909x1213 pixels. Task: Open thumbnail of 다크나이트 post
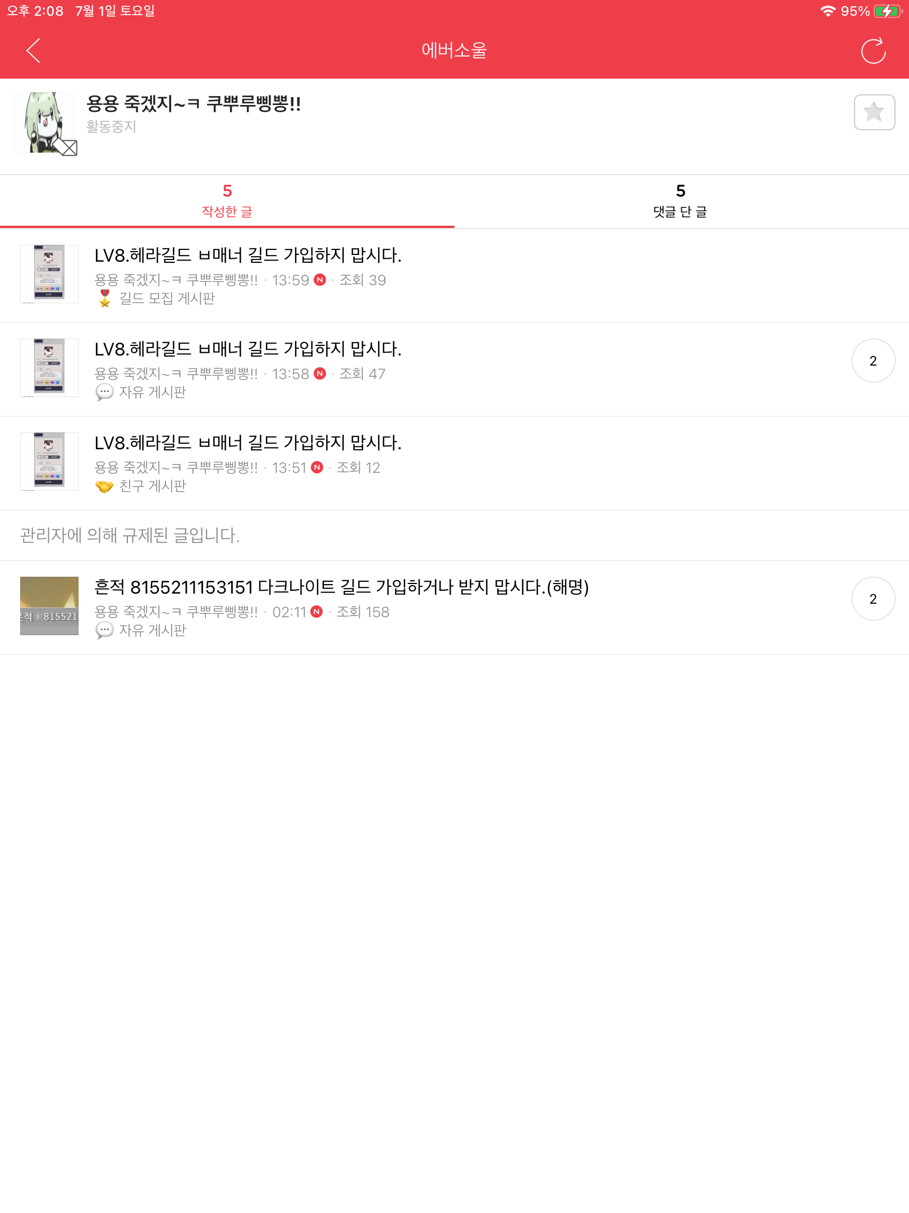(49, 606)
